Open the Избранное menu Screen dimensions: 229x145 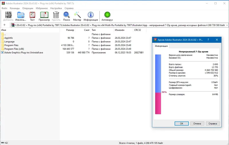pyautogui.click(x=42, y=8)
